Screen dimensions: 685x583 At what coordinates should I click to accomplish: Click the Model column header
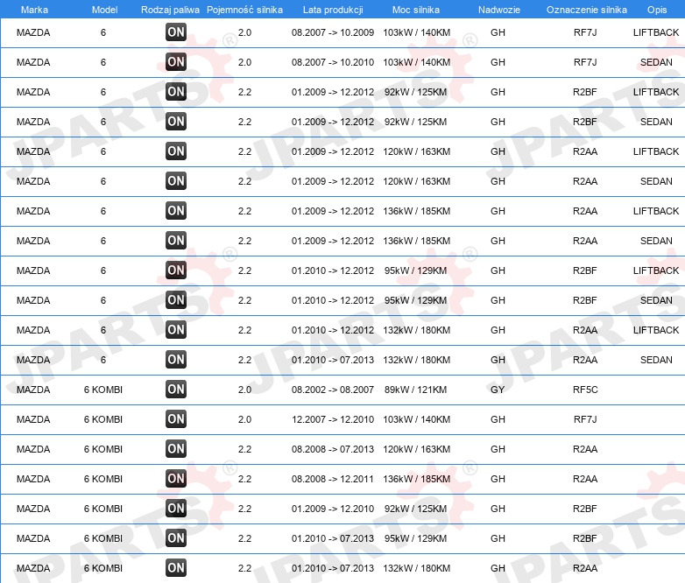pos(104,10)
